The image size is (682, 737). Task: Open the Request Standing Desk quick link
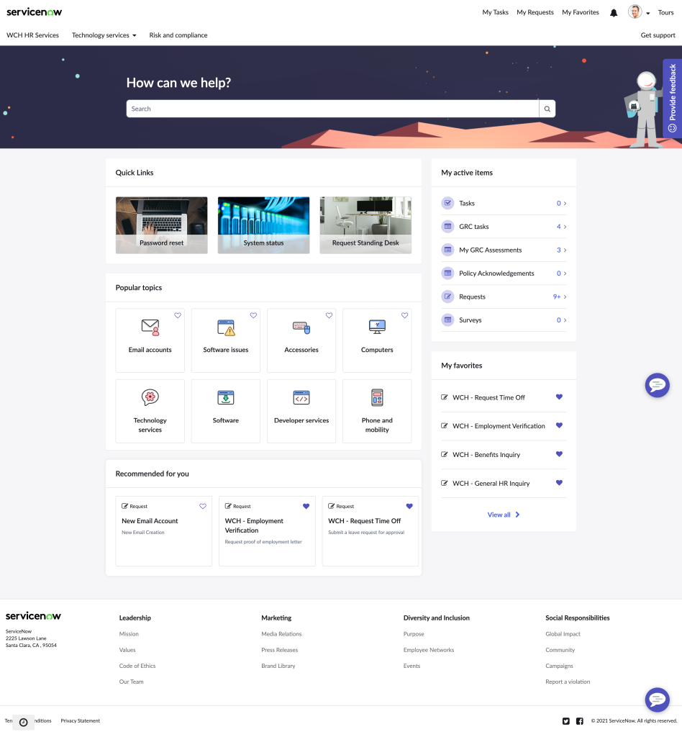[365, 225]
